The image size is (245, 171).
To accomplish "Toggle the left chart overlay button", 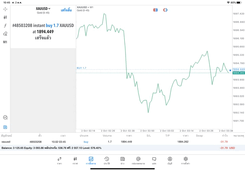I will pos(155,10).
